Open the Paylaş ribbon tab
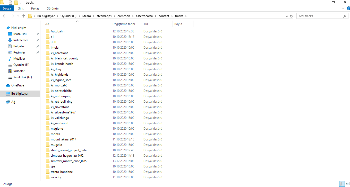350x187 pixels. click(35, 8)
